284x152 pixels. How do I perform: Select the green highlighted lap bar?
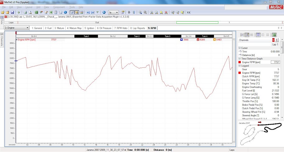pyautogui.click(x=197, y=22)
